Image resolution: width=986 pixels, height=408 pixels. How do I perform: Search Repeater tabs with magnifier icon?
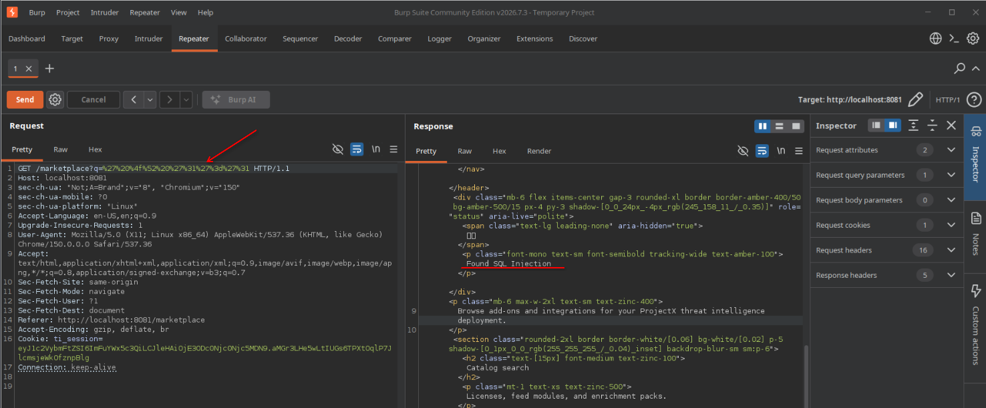959,68
